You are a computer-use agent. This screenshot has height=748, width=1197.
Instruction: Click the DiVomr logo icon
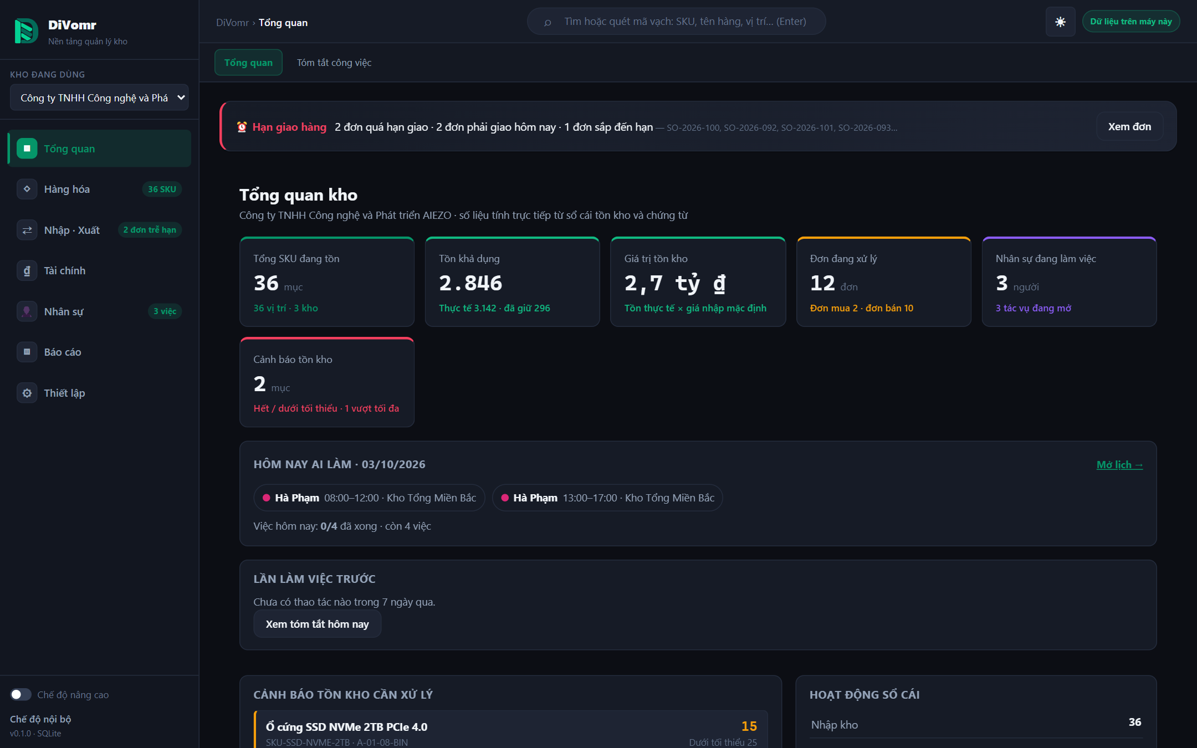26,31
